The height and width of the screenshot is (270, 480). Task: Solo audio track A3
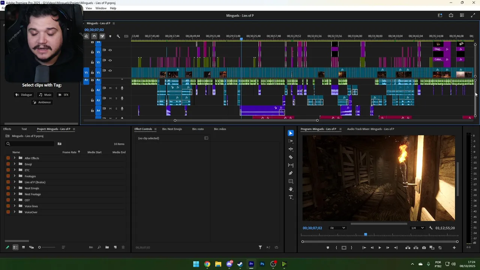[116, 99]
